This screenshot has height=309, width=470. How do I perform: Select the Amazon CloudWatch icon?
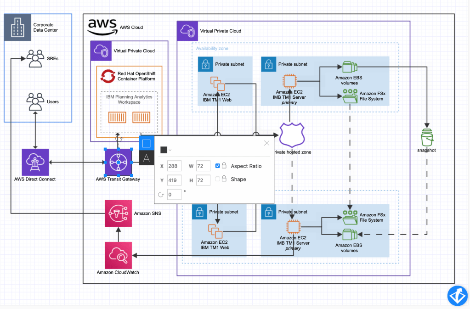click(x=118, y=255)
